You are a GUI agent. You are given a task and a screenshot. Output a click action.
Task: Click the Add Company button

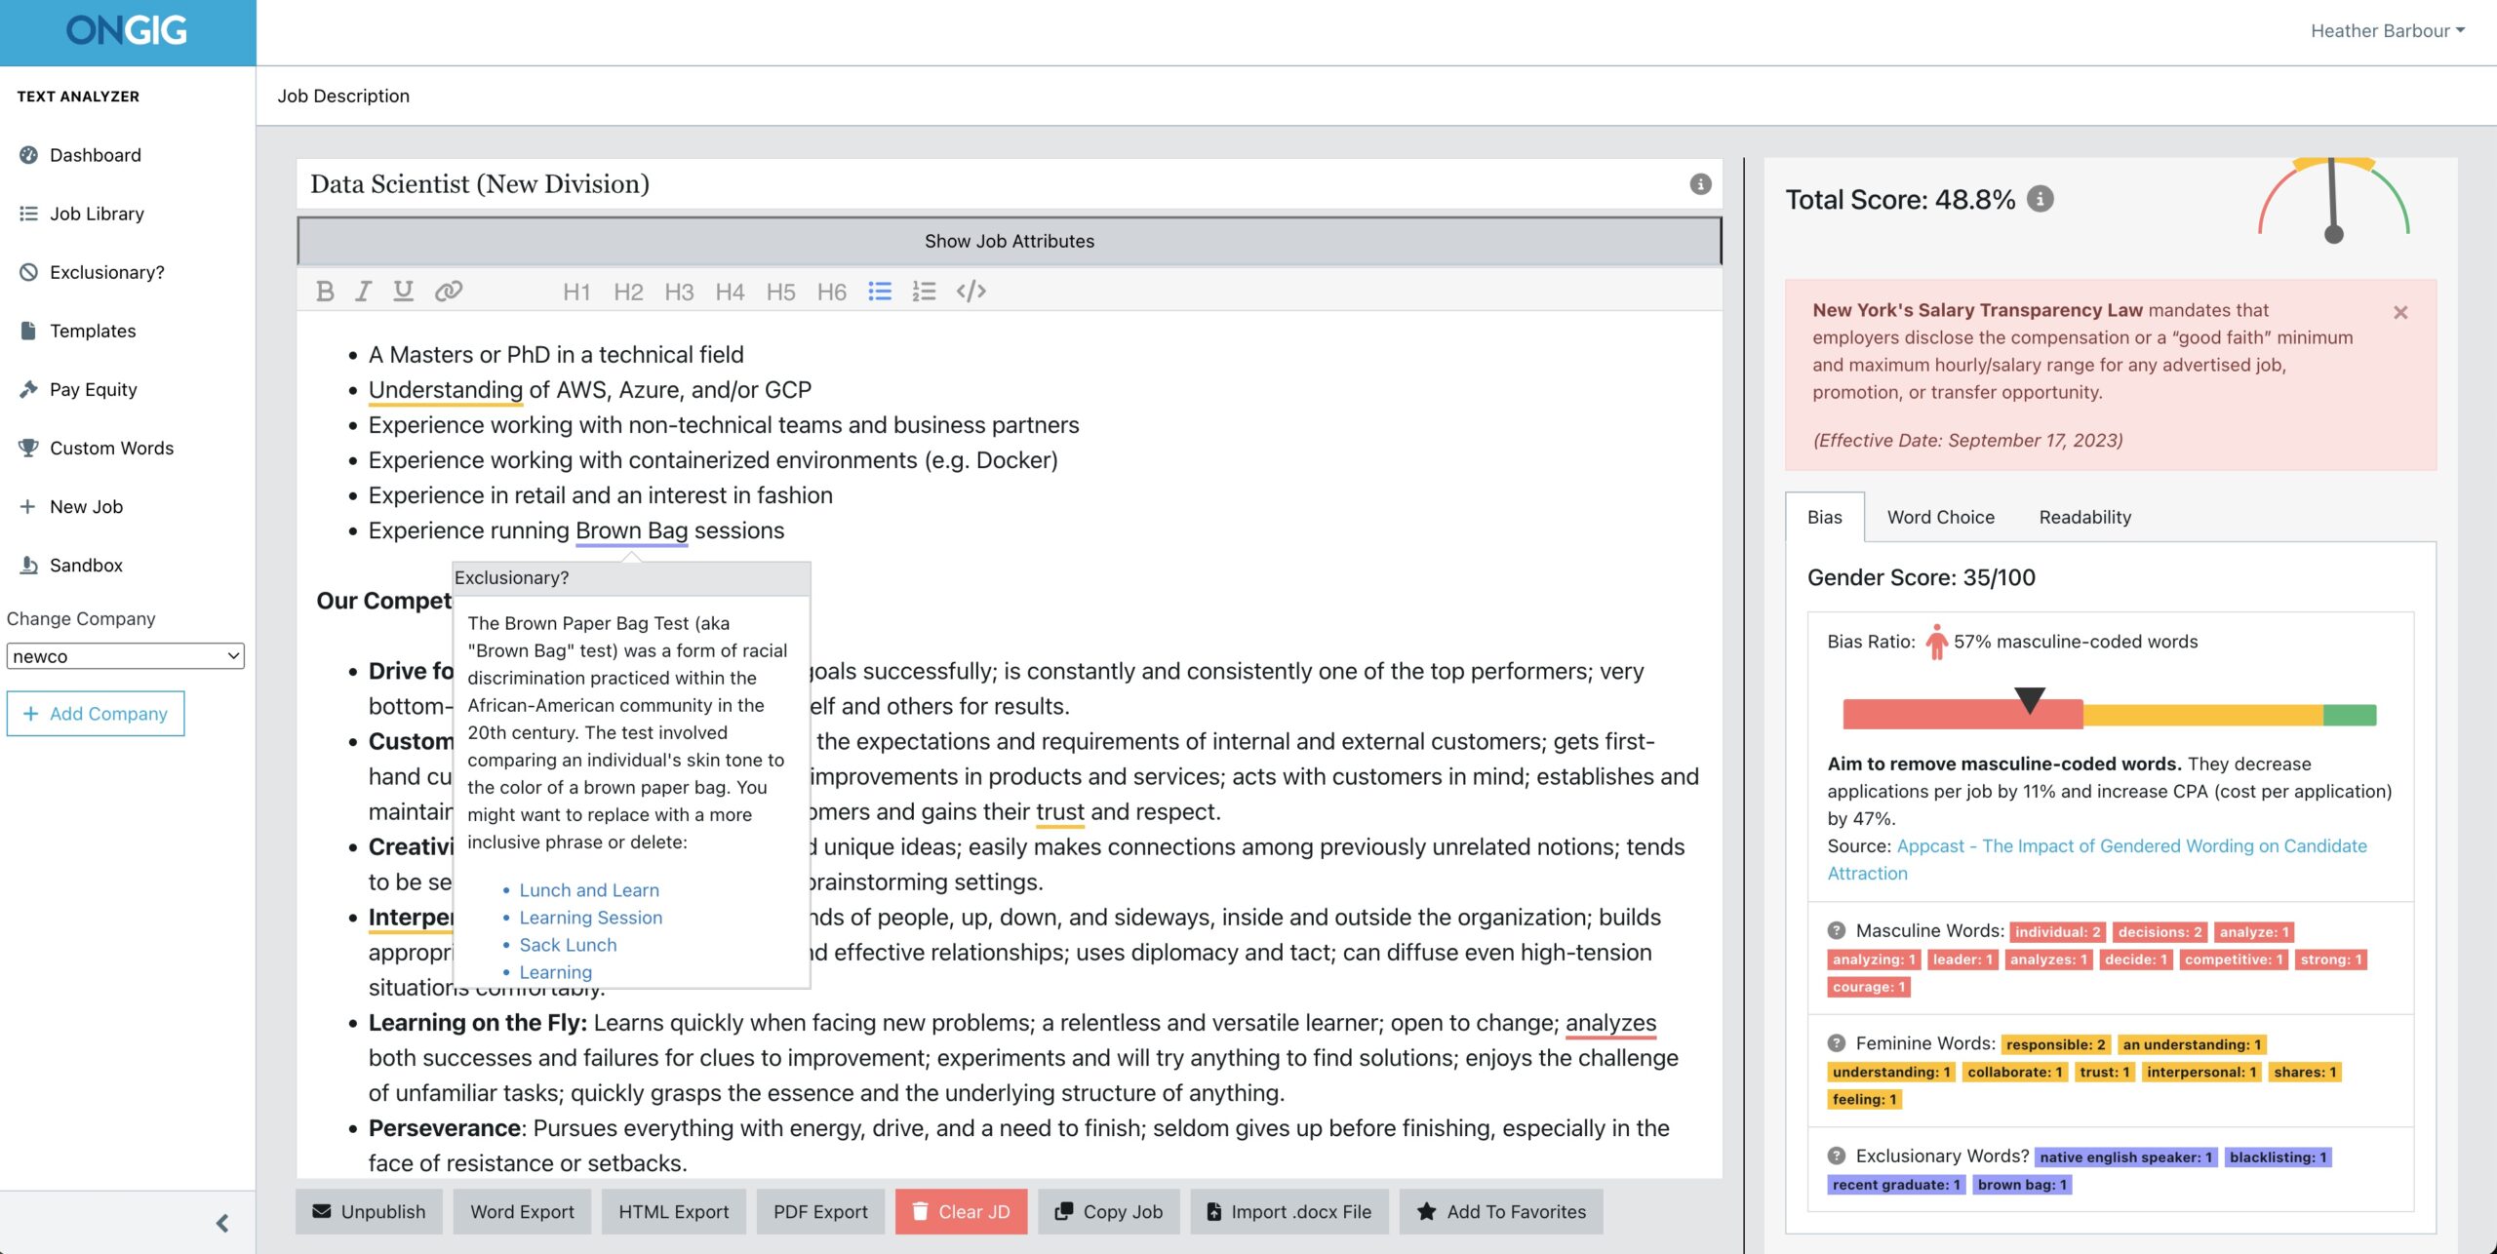96,714
